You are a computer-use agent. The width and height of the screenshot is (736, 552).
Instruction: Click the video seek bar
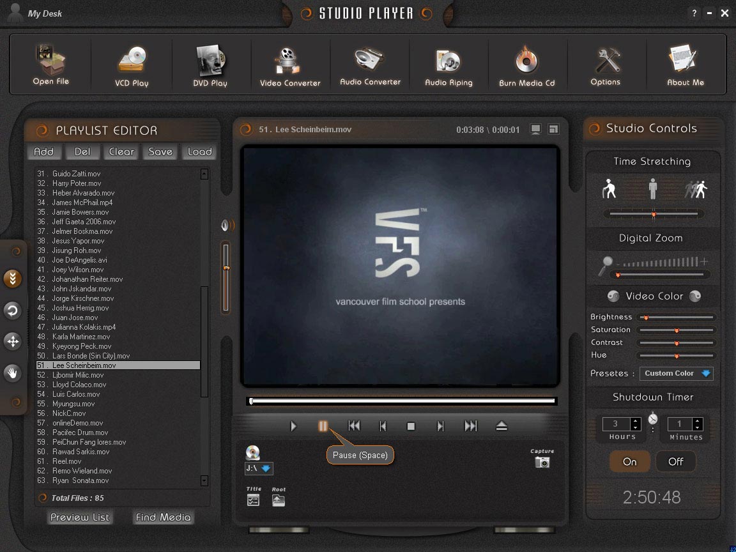coord(402,401)
